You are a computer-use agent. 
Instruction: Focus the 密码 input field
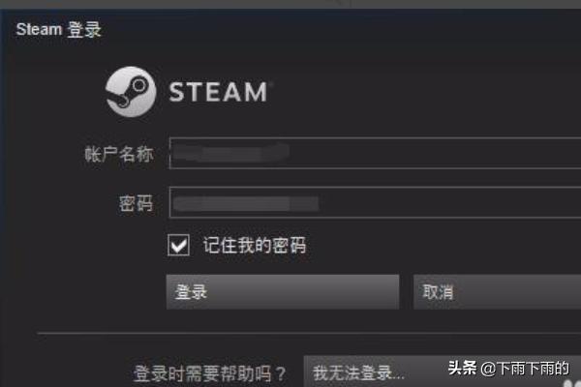point(375,202)
